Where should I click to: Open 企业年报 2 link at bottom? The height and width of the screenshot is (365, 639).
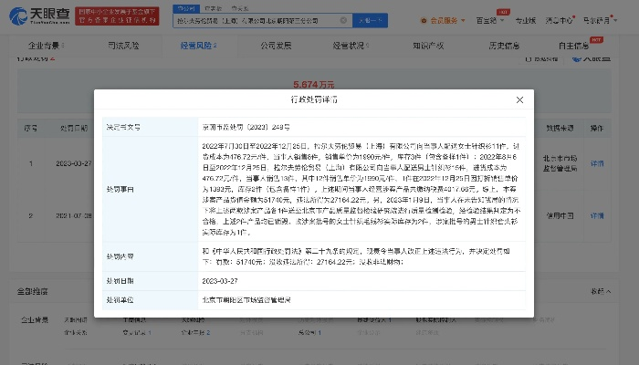tap(195, 332)
